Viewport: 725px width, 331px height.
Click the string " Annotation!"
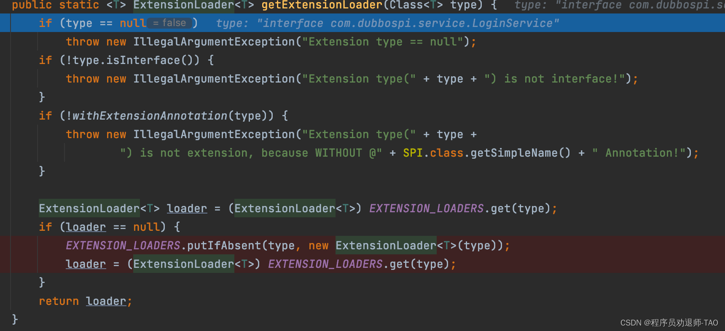pyautogui.click(x=639, y=153)
